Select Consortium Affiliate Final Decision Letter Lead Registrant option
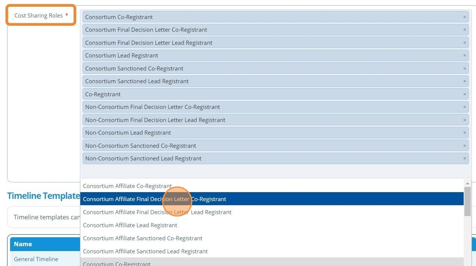The width and height of the screenshot is (476, 266). (272, 212)
